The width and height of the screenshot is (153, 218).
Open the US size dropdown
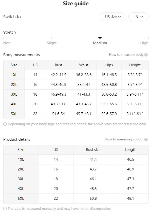click(x=112, y=17)
